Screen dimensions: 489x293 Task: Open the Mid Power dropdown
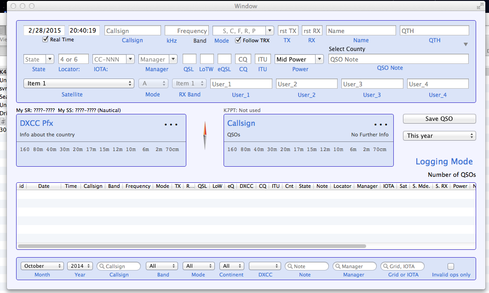tap(299, 59)
